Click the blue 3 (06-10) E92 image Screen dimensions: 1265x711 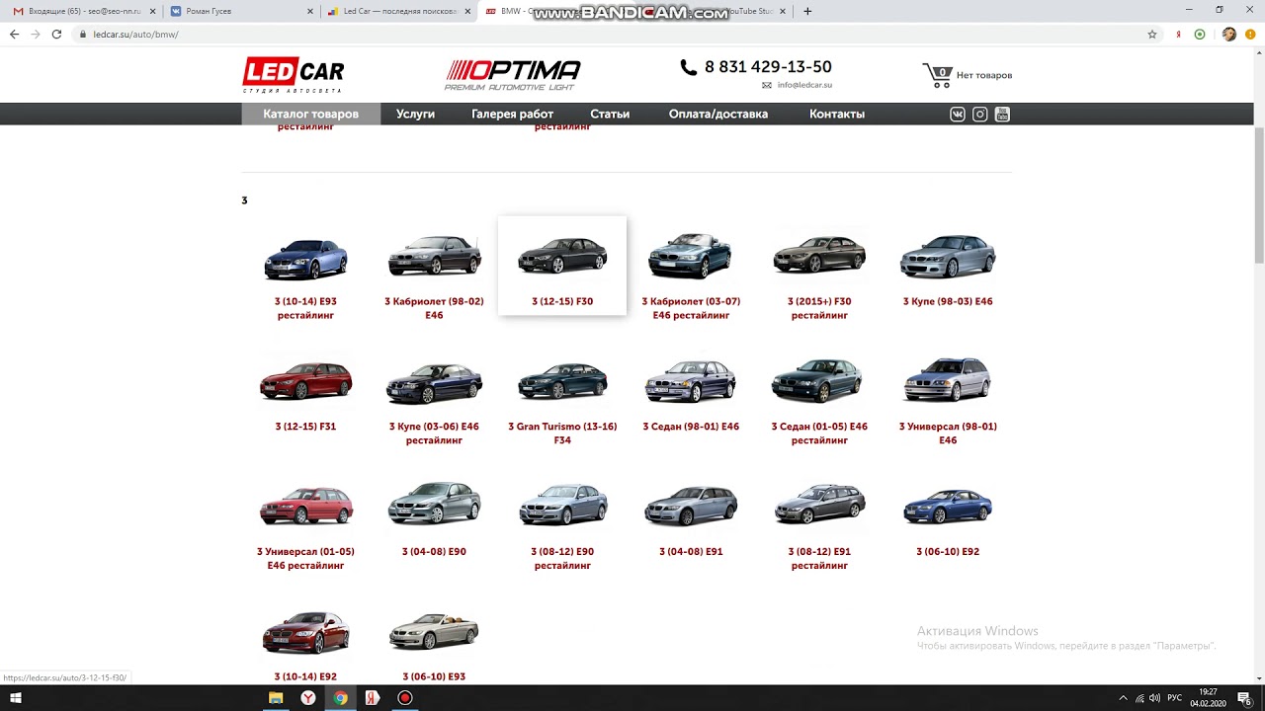point(948,507)
